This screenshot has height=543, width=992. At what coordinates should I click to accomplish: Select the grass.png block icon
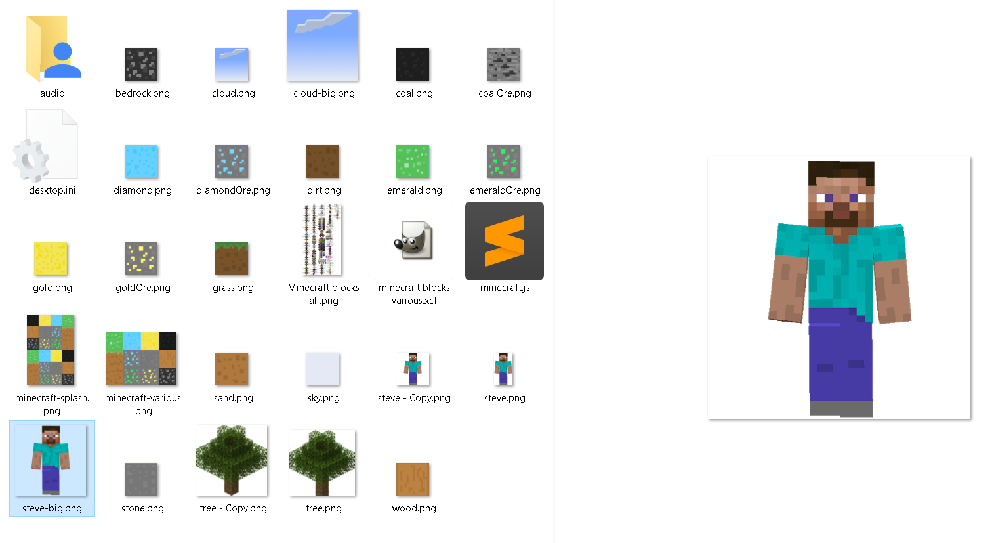[x=232, y=259]
